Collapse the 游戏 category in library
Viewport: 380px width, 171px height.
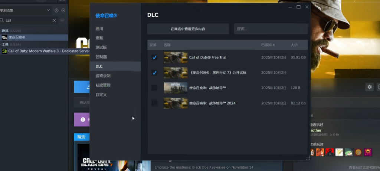click(x=5, y=31)
